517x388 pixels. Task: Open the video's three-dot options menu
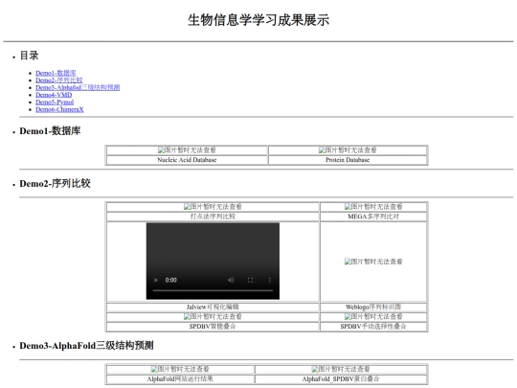(x=270, y=280)
